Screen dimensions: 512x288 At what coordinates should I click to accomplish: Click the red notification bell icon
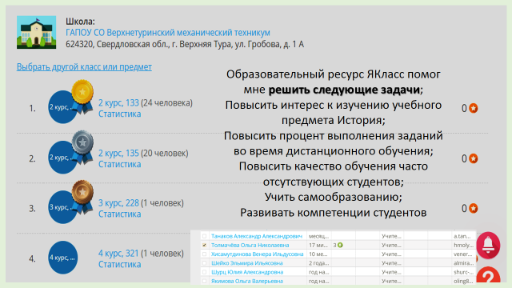click(x=488, y=246)
